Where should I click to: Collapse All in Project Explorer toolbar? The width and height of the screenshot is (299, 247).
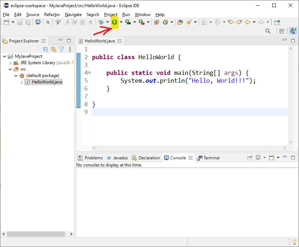click(x=45, y=49)
